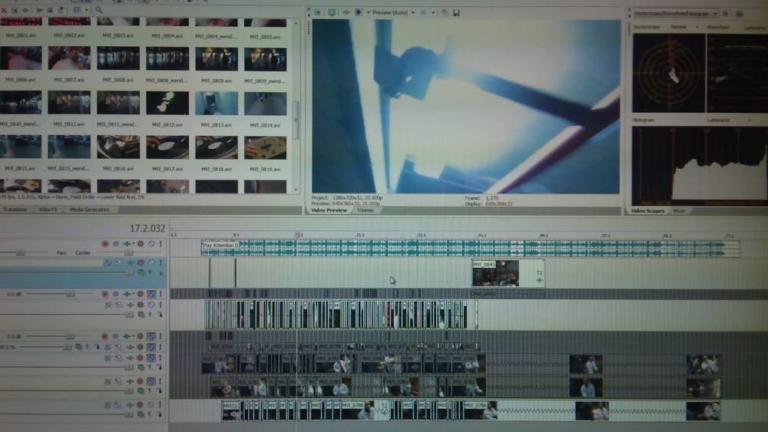Solo the bottom video track
The image size is (768, 432).
161,405
